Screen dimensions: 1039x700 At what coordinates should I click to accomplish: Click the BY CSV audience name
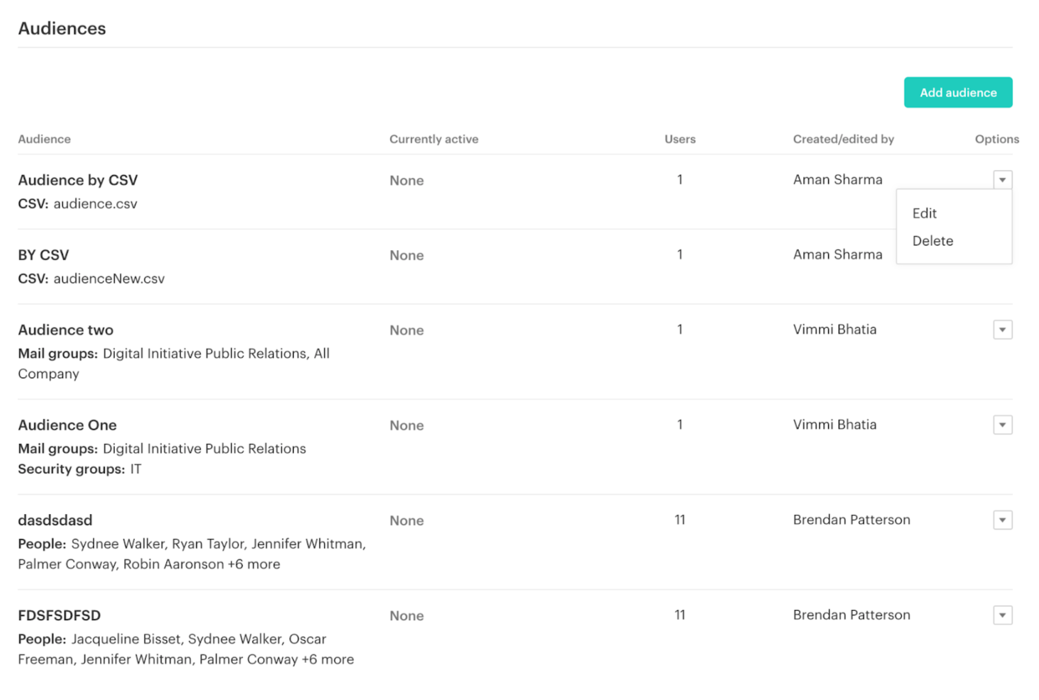43,255
